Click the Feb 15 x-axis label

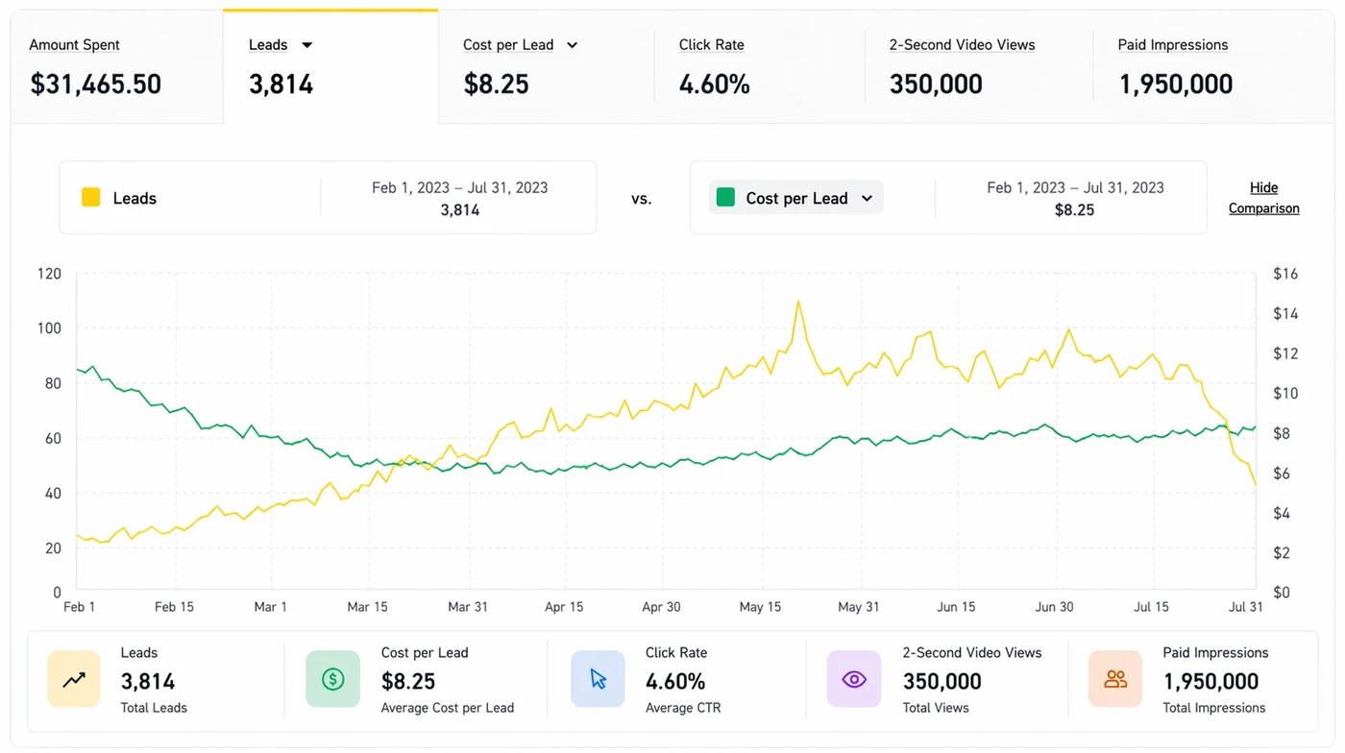(x=174, y=607)
